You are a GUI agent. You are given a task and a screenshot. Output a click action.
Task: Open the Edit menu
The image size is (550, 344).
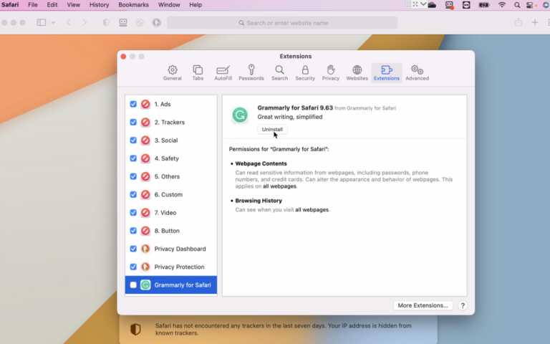point(52,5)
